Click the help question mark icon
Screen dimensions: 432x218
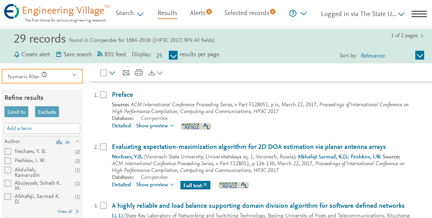[293, 13]
